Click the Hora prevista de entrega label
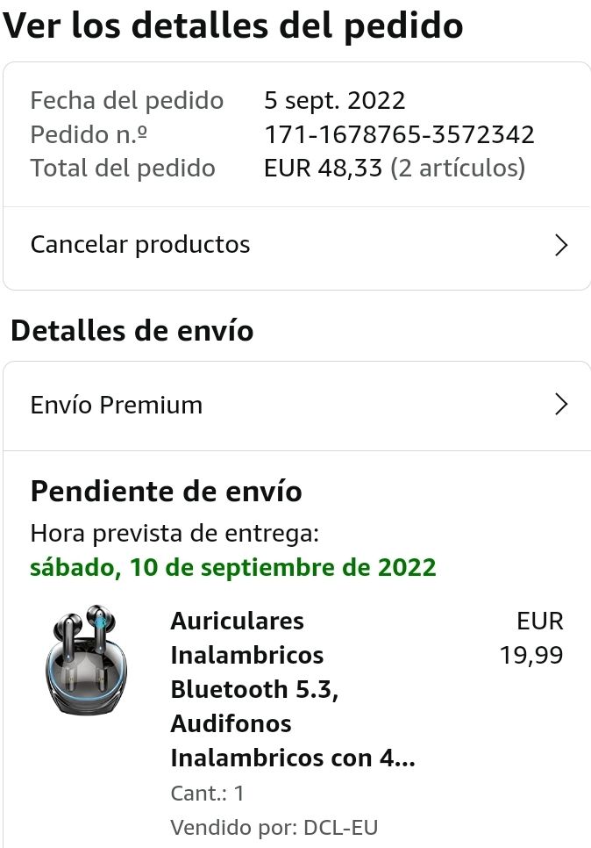 [174, 533]
